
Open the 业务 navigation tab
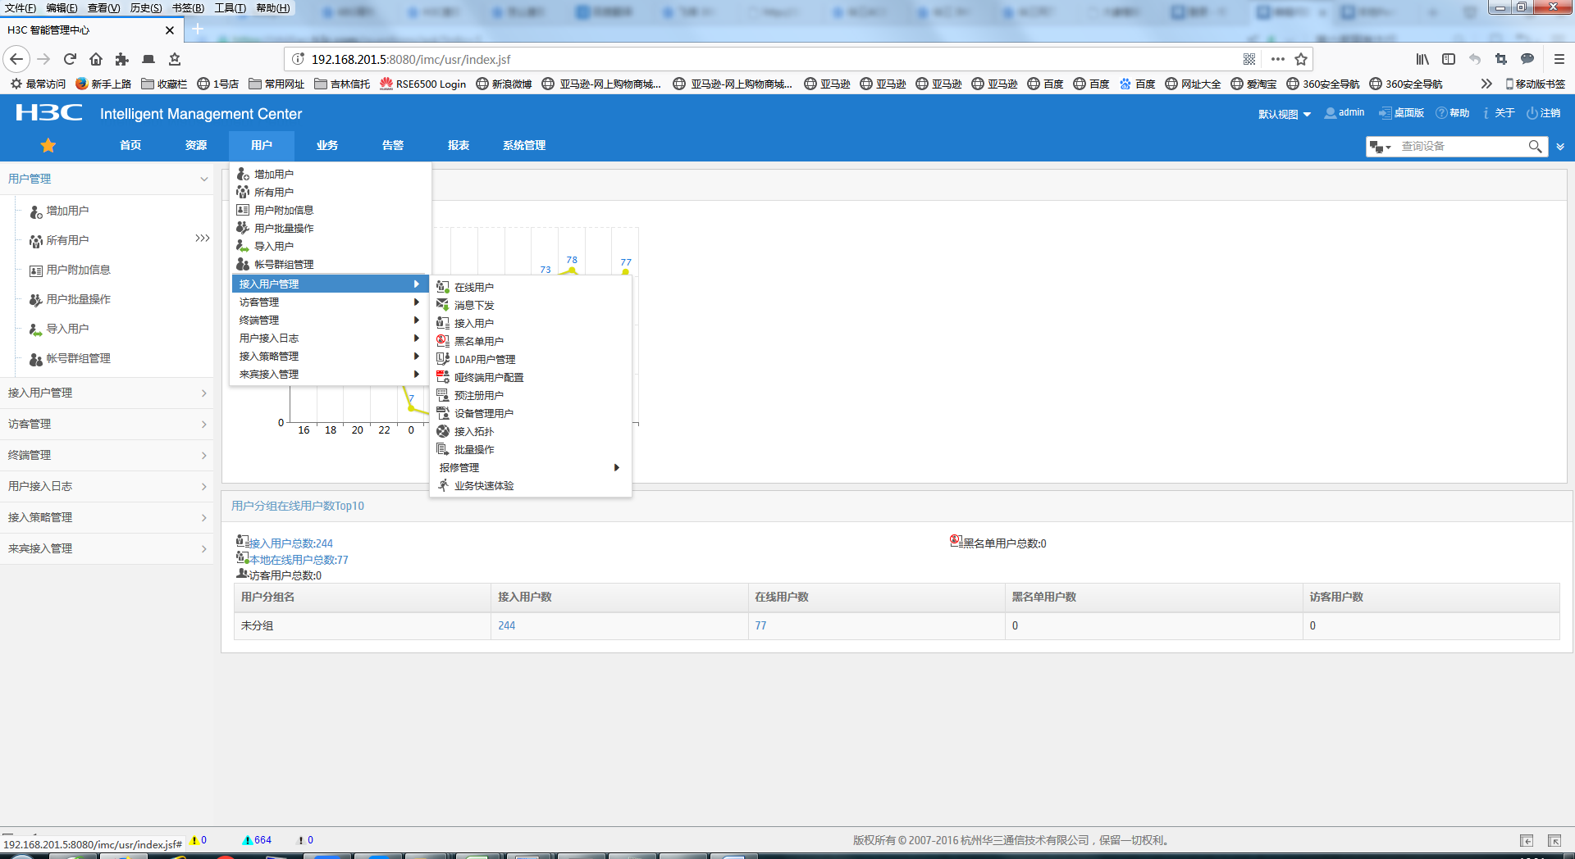coord(327,145)
